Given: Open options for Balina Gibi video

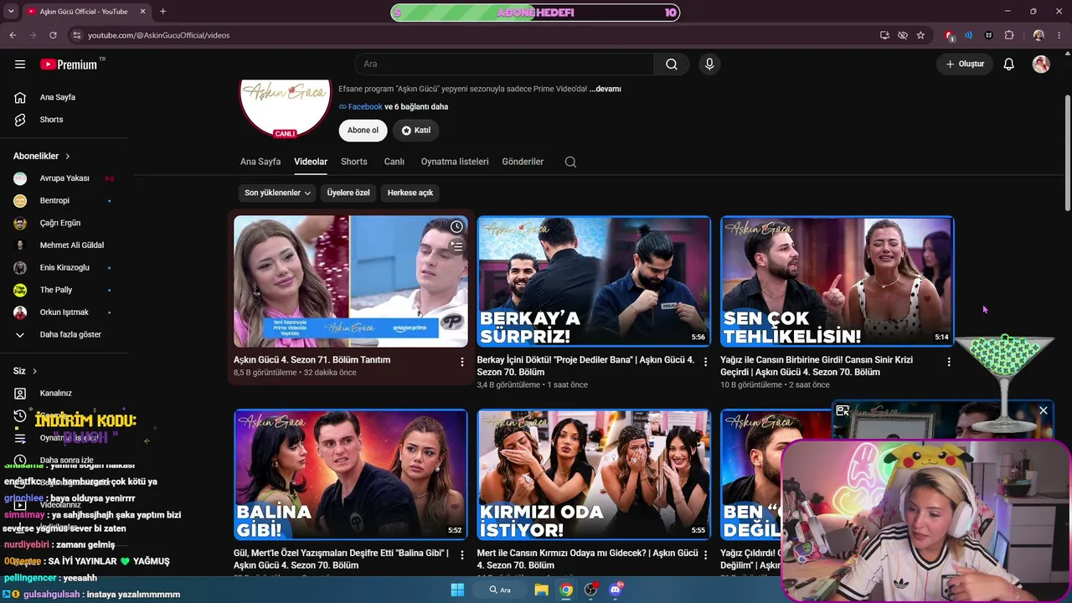Looking at the screenshot, I should (461, 554).
